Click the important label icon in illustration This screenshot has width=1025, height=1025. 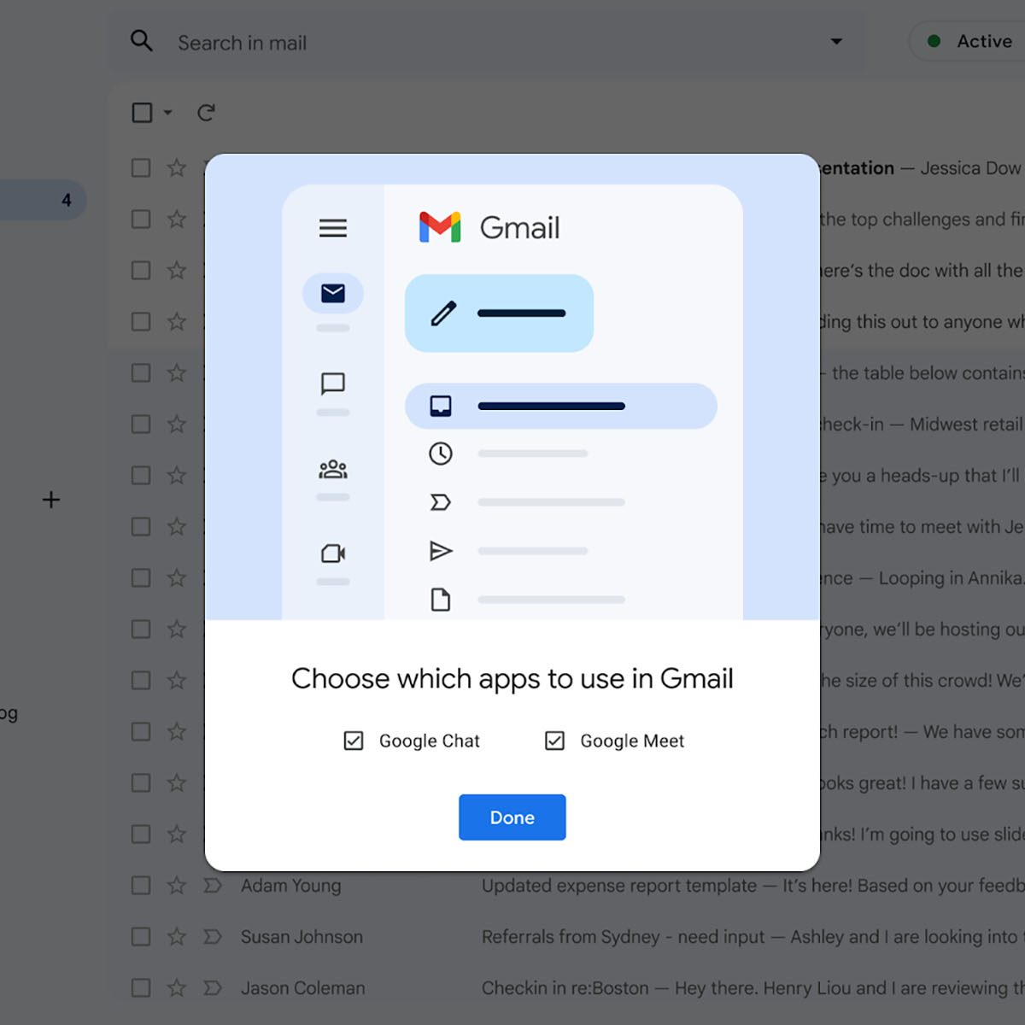[x=441, y=502]
